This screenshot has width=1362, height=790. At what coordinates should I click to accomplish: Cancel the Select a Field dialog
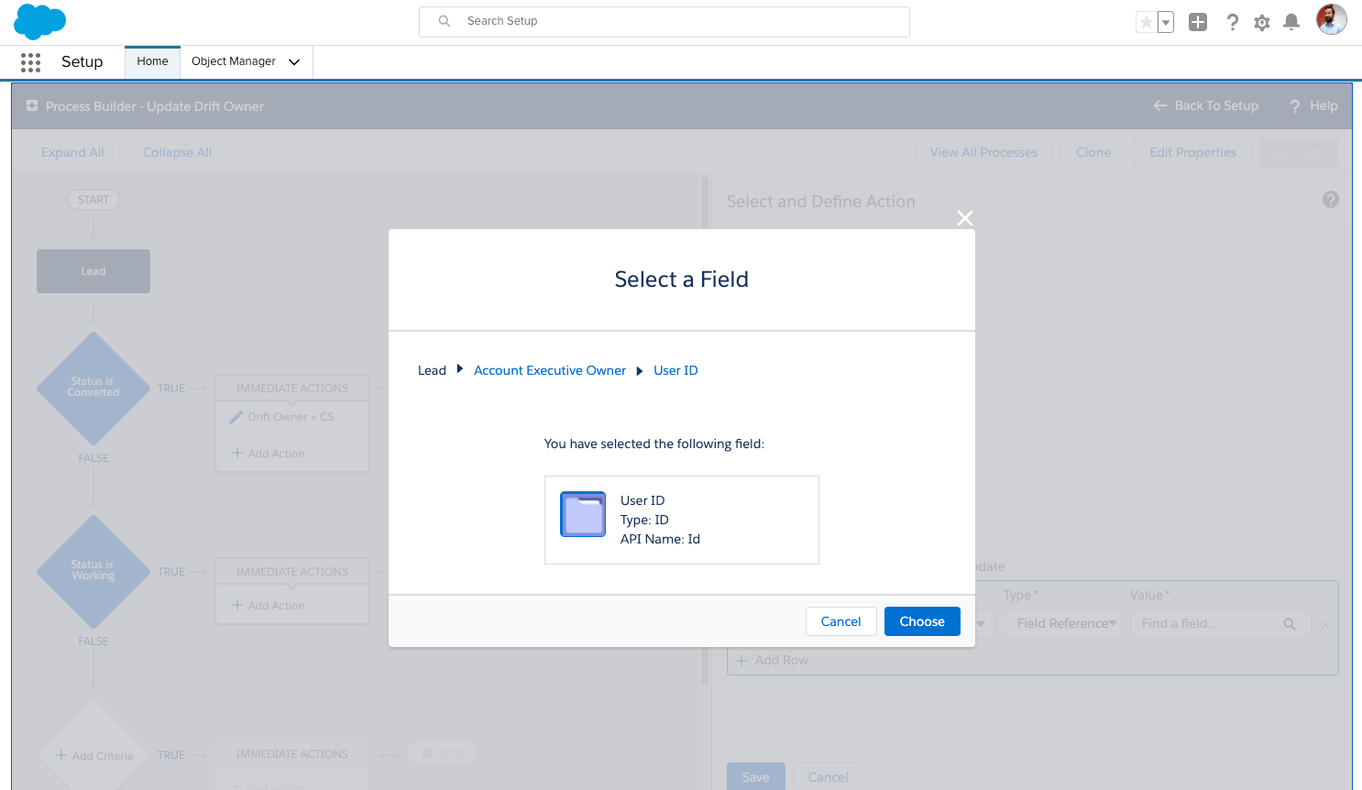[840, 621]
